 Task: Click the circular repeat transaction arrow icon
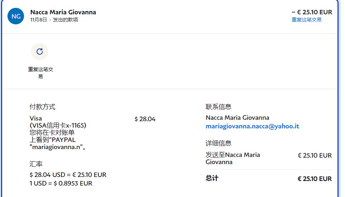tap(40, 51)
